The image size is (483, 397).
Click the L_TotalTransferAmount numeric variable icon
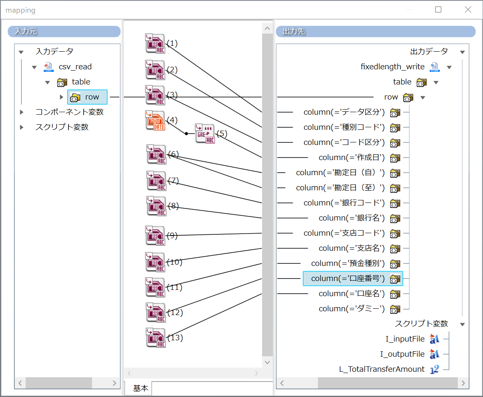pos(434,369)
